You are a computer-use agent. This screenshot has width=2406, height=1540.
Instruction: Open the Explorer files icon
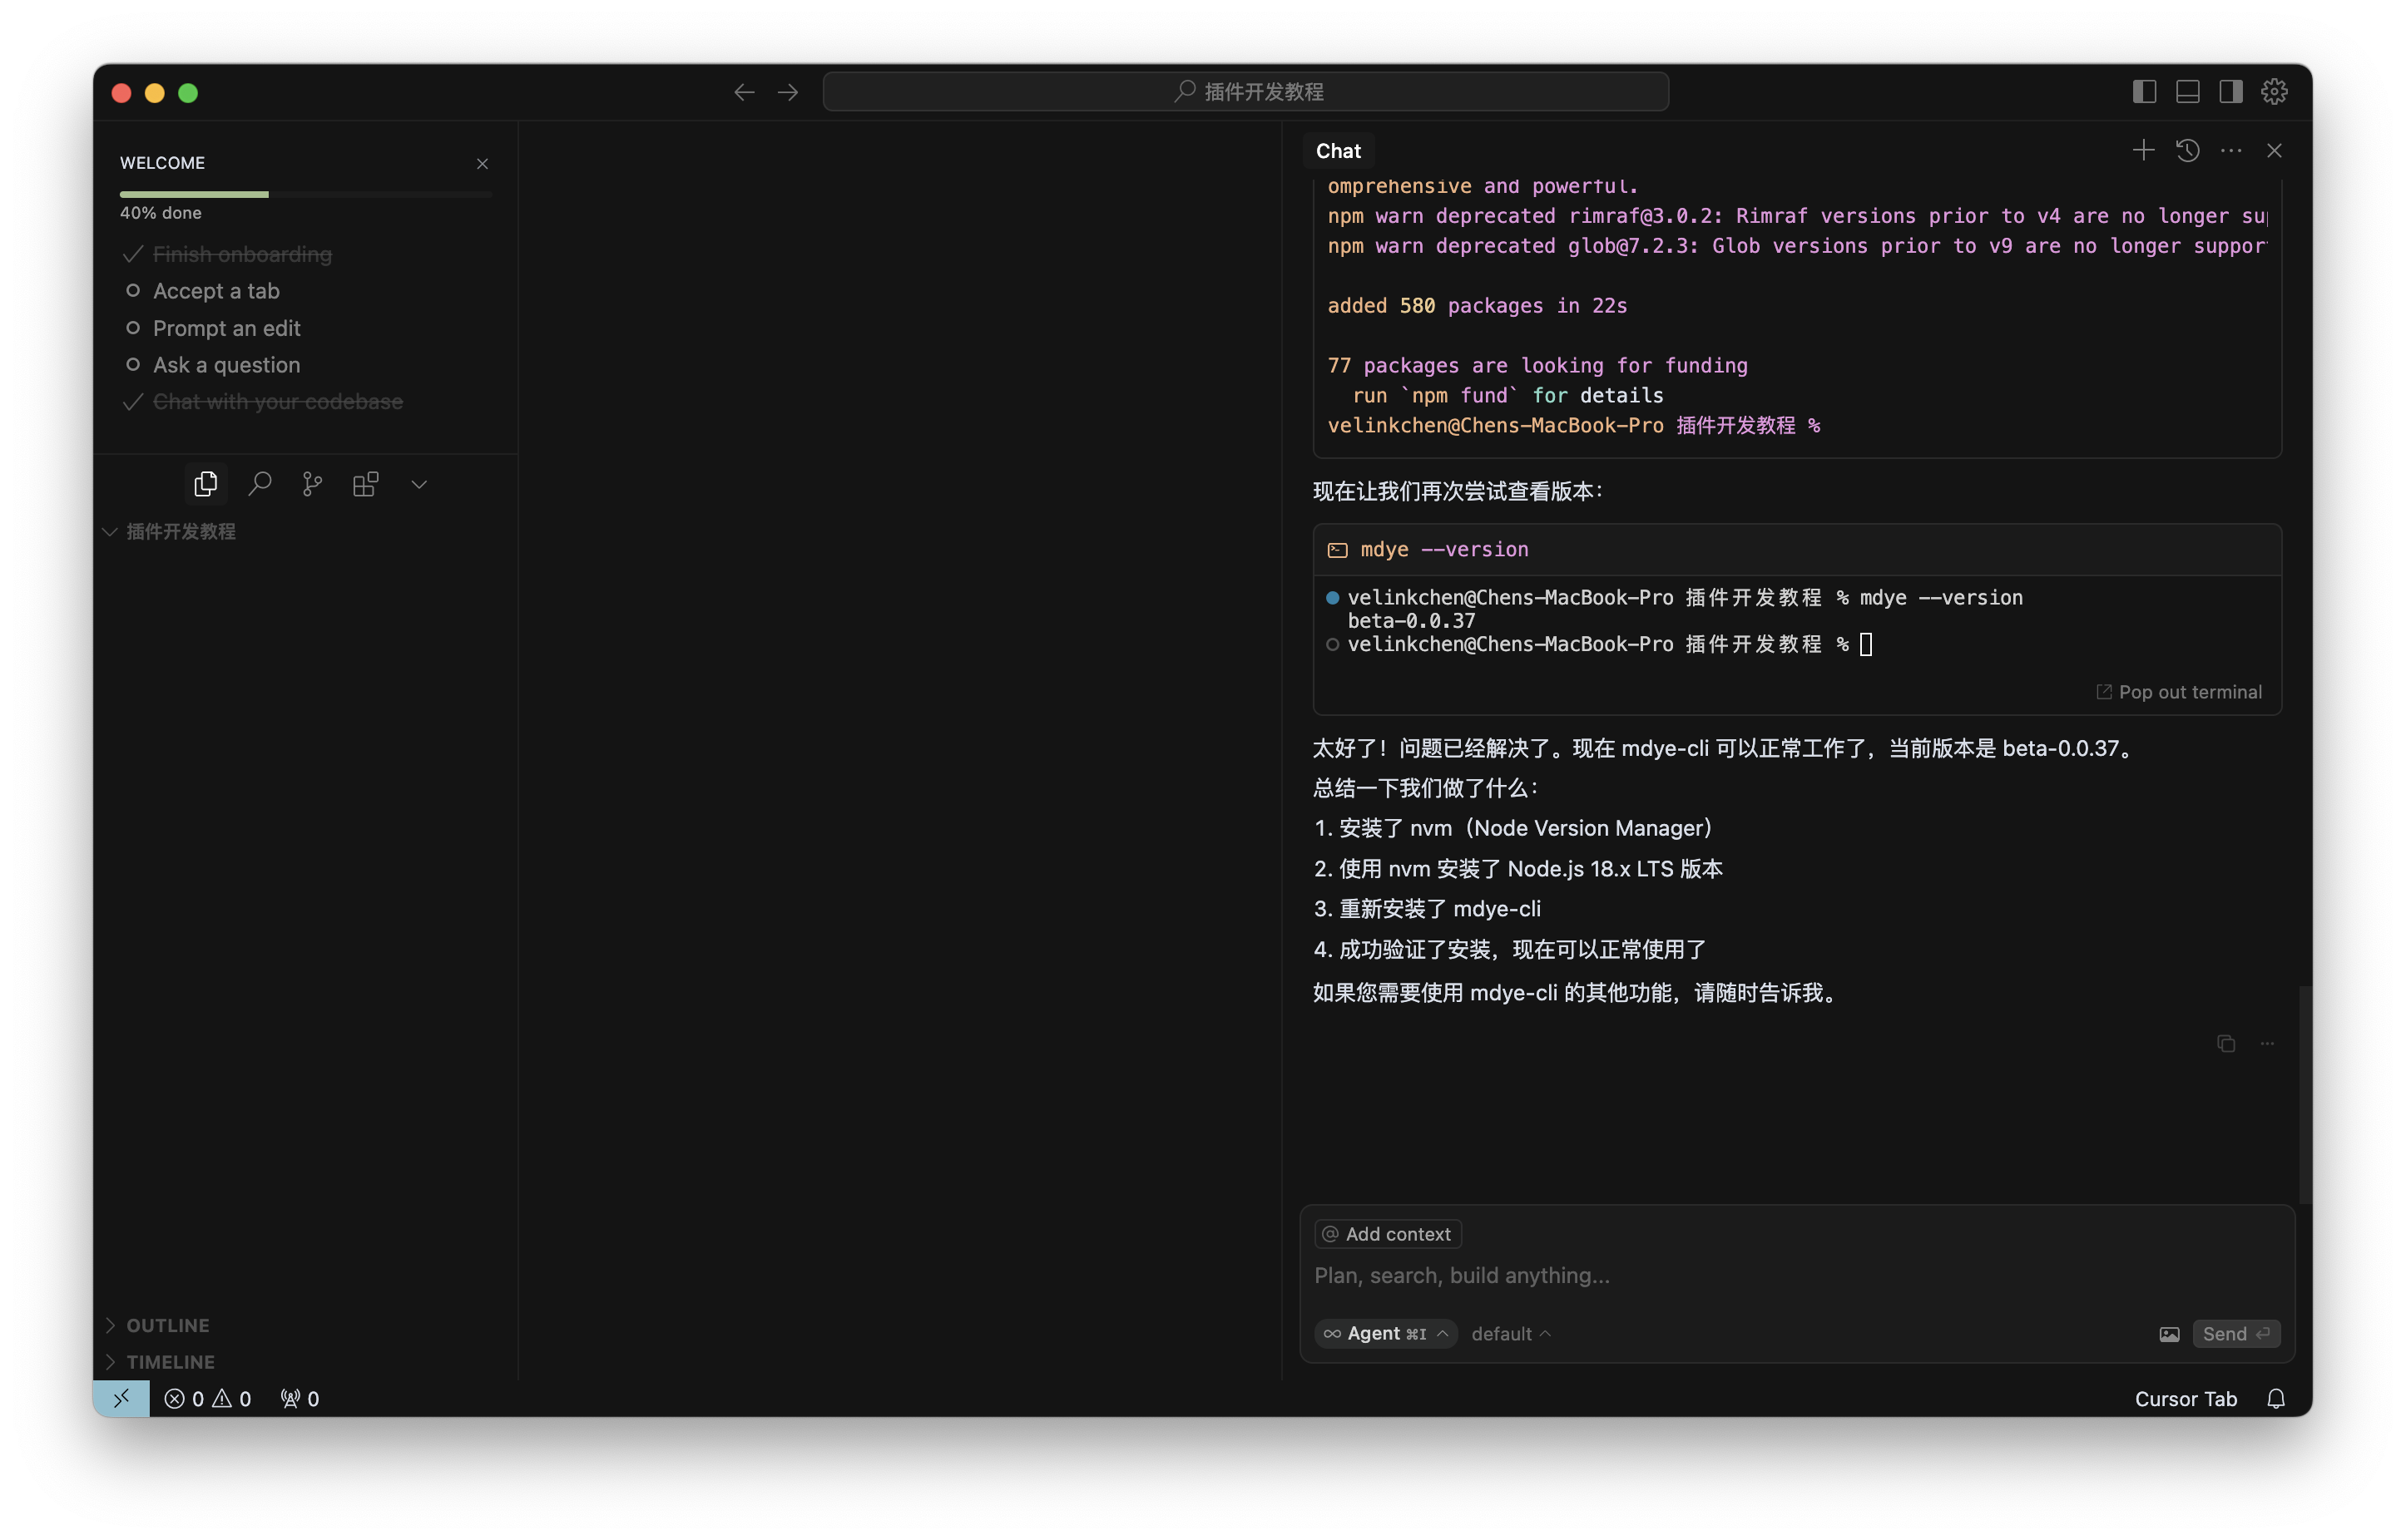[206, 484]
